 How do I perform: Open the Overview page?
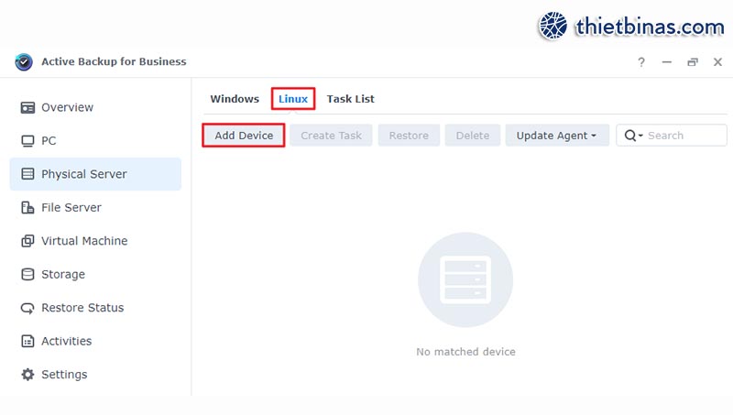[95, 107]
